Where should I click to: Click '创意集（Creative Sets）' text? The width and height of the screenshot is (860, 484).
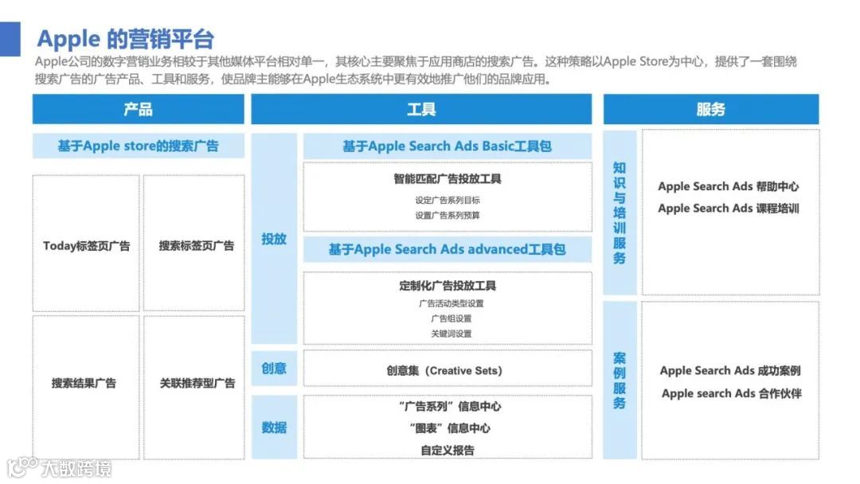point(444,370)
